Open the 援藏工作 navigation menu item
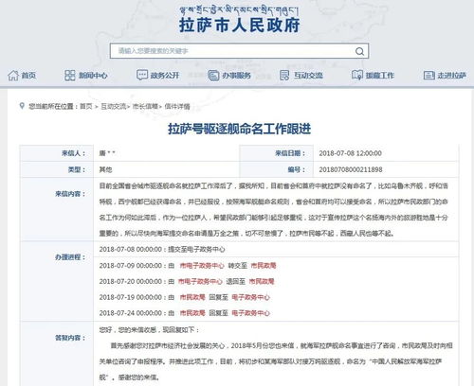Viewport: 474px width, 386px height. [x=373, y=76]
